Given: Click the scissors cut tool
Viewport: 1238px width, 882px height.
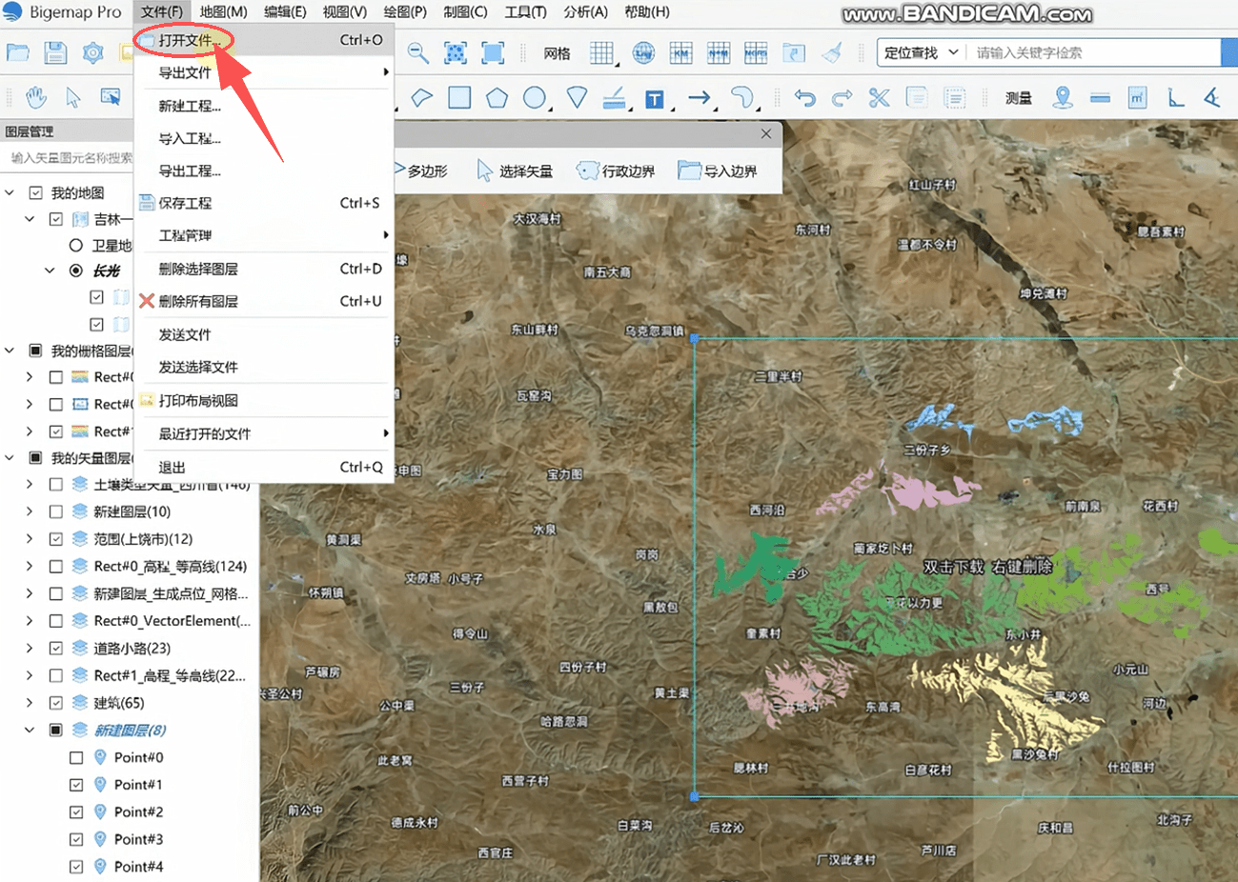Looking at the screenshot, I should [880, 97].
